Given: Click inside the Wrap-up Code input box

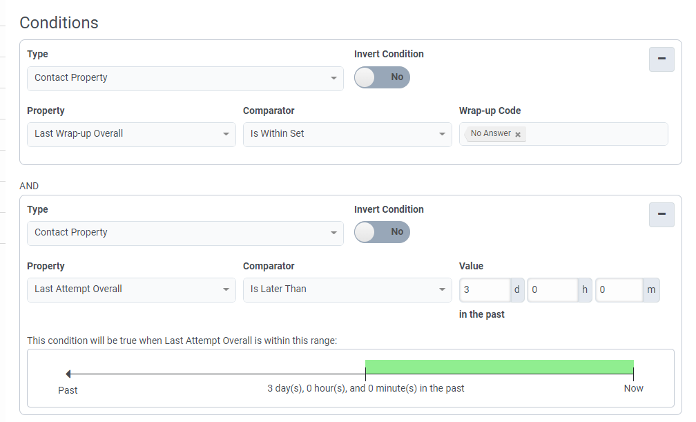Looking at the screenshot, I should (595, 134).
